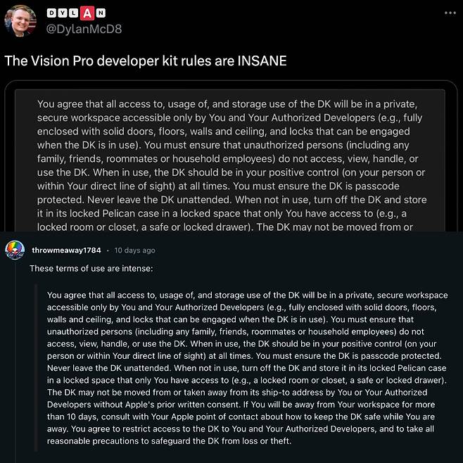The width and height of the screenshot is (463, 463).
Task: Click the tweet text about Vision Pro rules
Action: [x=146, y=61]
